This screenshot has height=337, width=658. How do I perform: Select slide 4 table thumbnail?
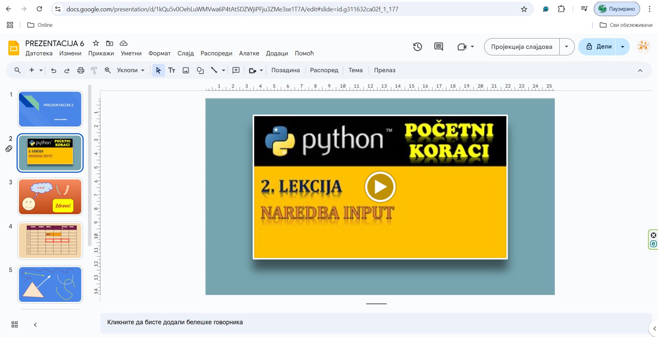point(50,240)
